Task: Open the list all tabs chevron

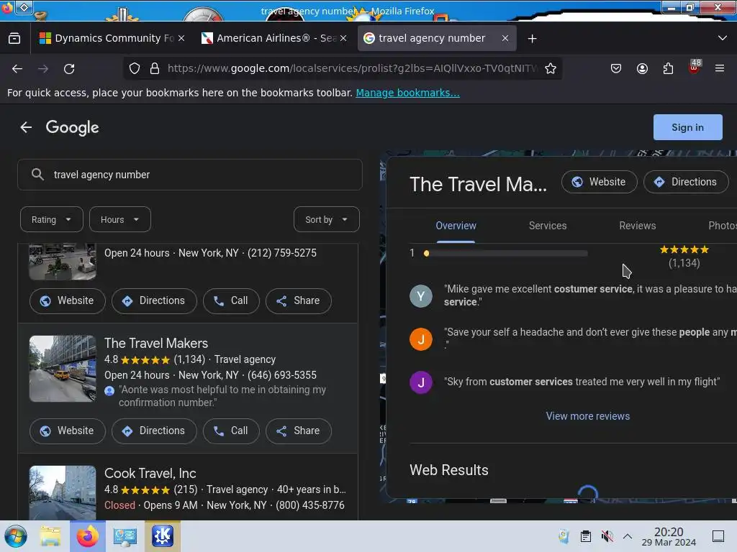Action: pos(723,39)
